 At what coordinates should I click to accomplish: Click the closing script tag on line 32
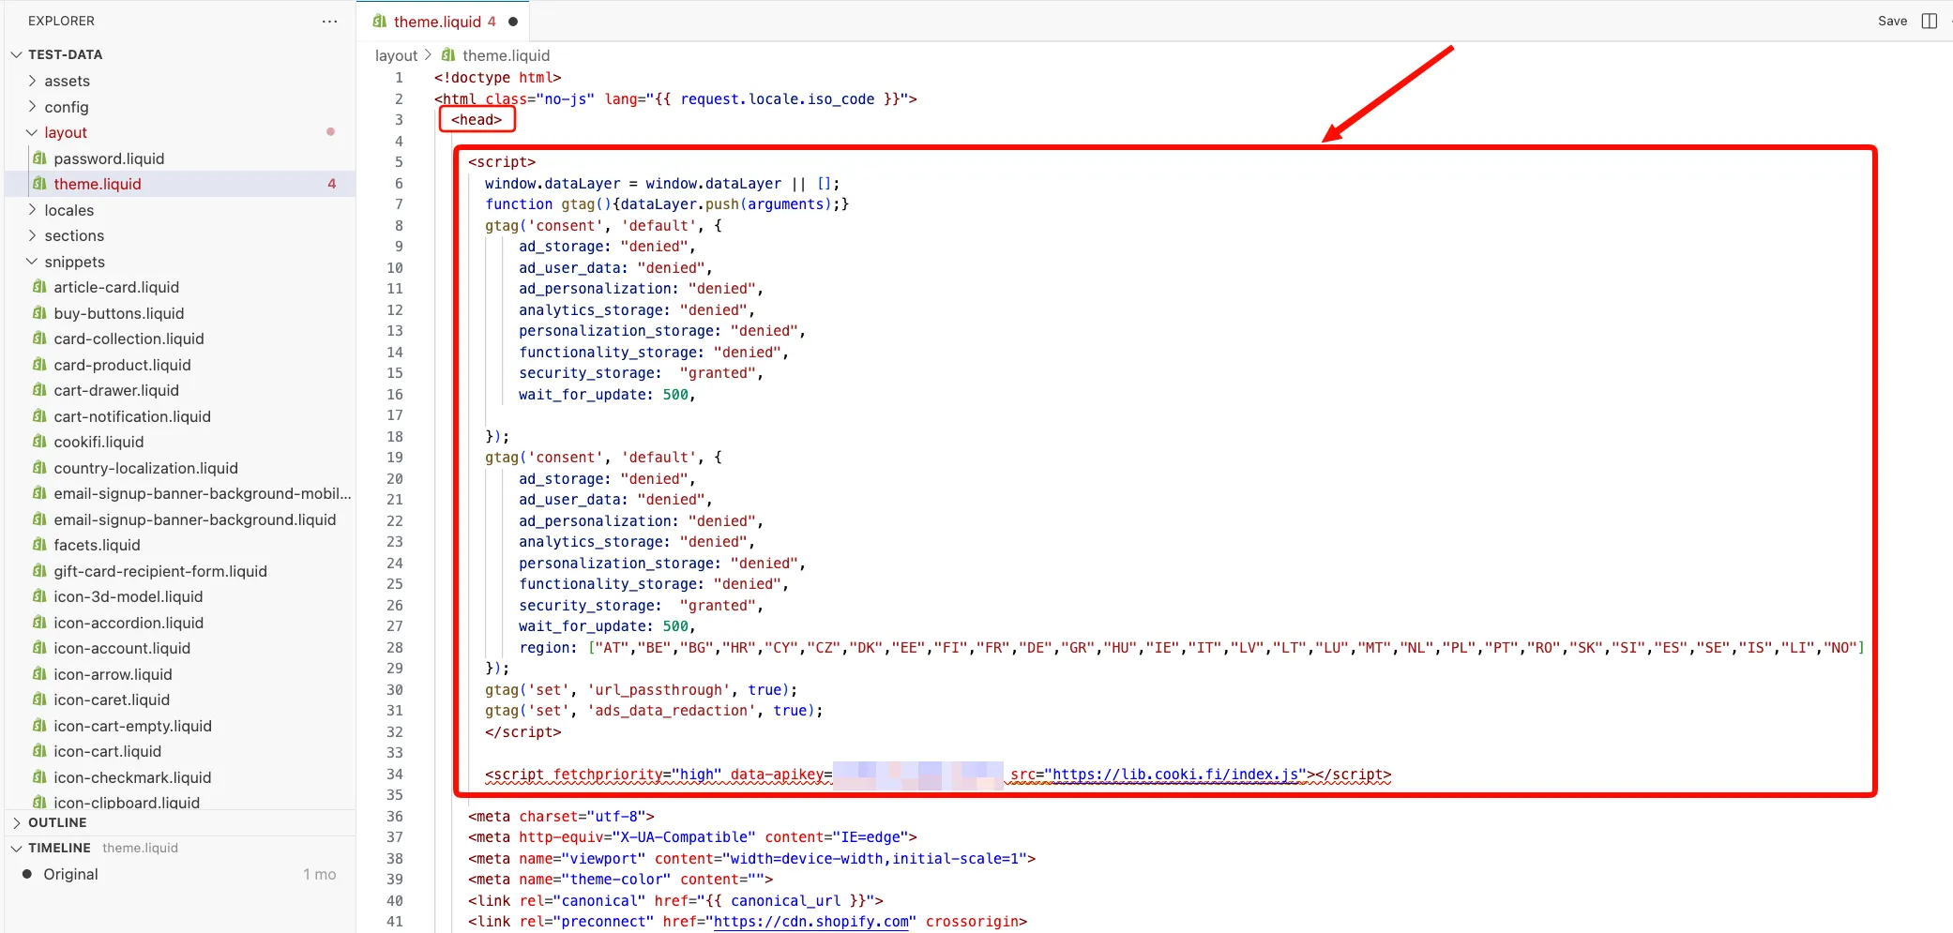(x=522, y=732)
